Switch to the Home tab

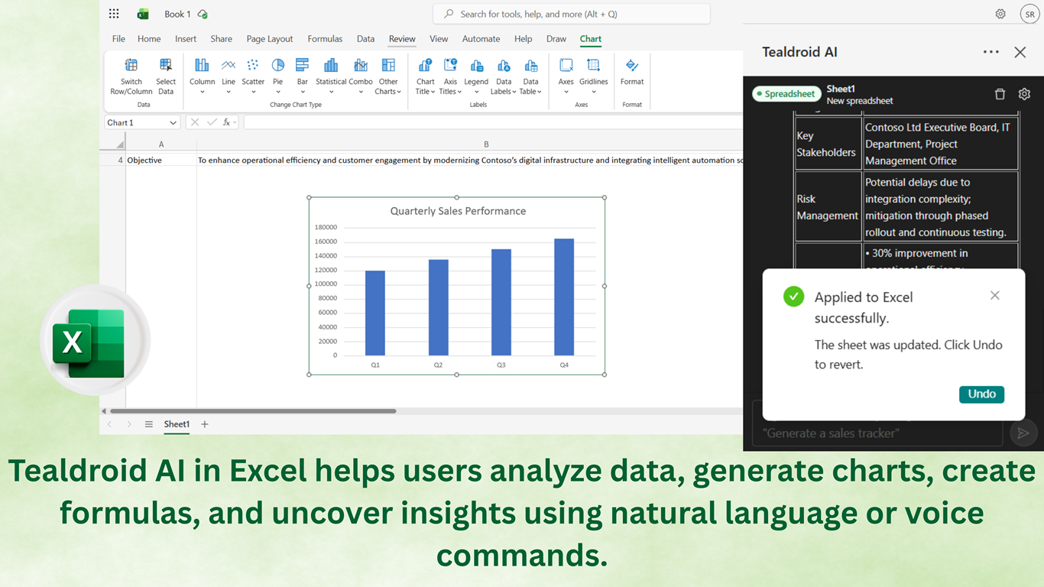coord(149,39)
